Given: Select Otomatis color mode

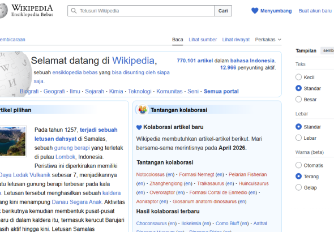Looking at the screenshot, I should (x=298, y=165).
